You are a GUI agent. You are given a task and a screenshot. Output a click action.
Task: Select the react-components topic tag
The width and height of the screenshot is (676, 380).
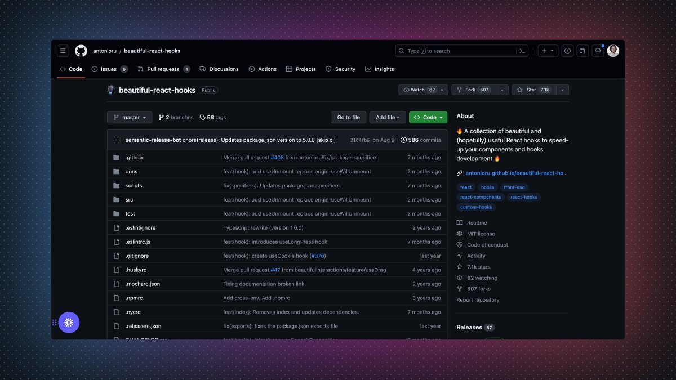point(481,197)
